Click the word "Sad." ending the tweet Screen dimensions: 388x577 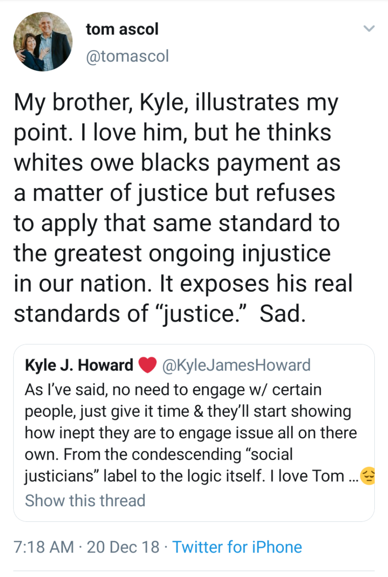coord(282,314)
